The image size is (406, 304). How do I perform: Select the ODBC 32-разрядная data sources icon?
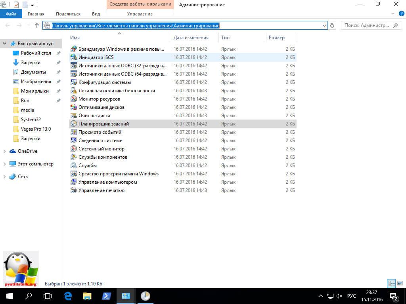74,65
